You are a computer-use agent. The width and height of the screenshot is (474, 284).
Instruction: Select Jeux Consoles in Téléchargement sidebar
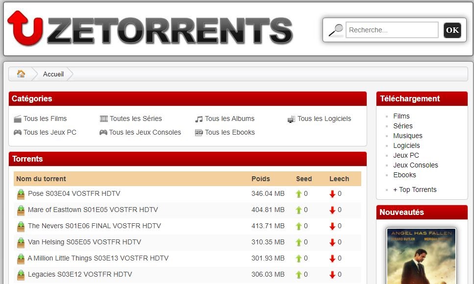click(416, 166)
